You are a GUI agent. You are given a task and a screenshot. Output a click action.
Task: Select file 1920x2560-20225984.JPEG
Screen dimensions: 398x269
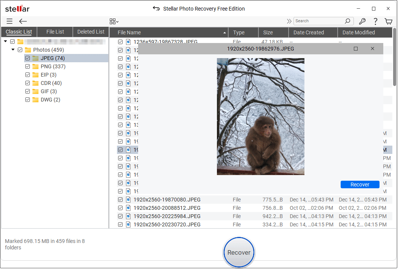[167, 216]
